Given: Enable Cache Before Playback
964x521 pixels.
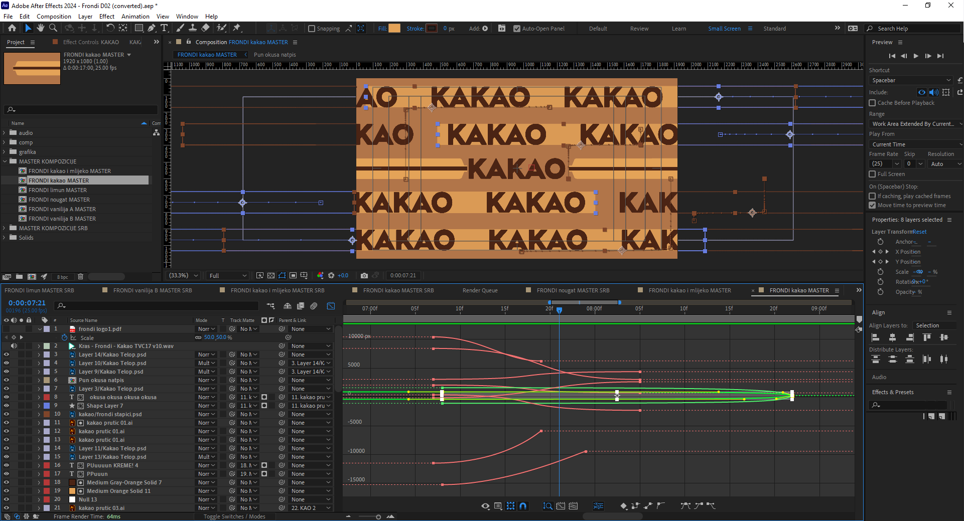Looking at the screenshot, I should 872,103.
